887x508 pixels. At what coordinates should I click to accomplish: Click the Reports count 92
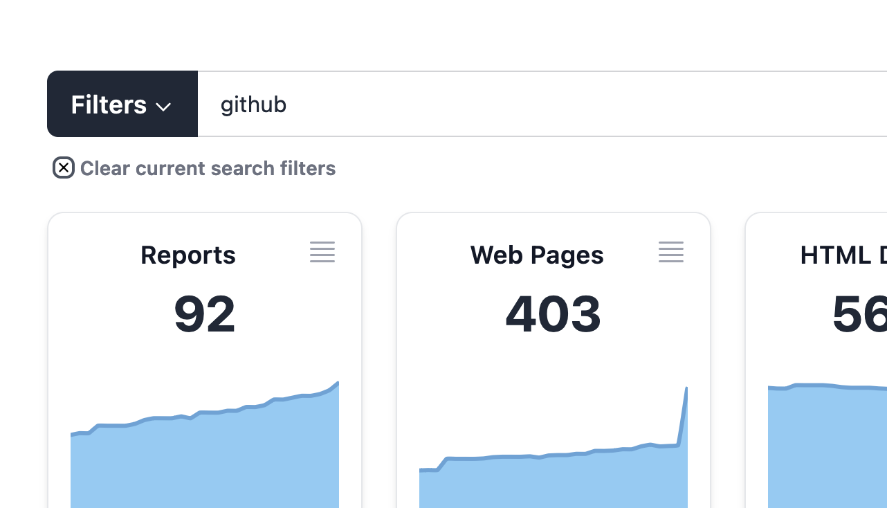[x=205, y=314]
